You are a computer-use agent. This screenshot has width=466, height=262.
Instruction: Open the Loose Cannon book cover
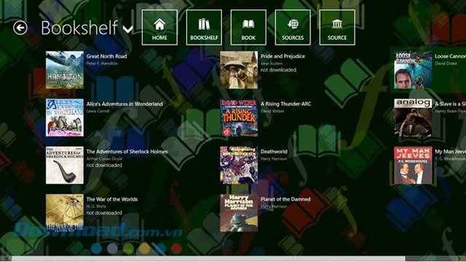413,70
